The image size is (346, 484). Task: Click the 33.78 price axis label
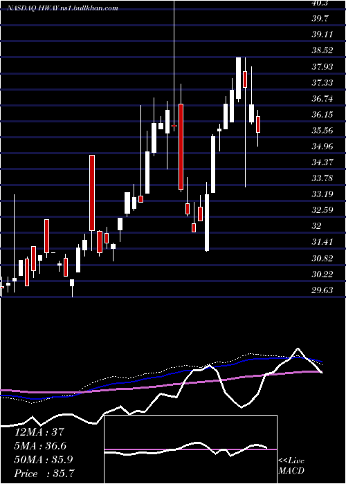tap(322, 178)
